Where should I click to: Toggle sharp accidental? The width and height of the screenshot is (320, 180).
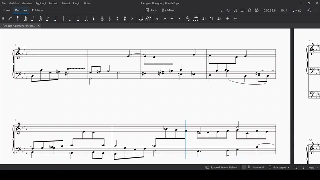tap(125, 18)
